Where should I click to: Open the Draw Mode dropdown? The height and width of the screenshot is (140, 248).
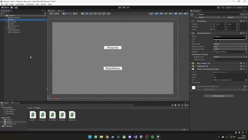(x=230, y=44)
